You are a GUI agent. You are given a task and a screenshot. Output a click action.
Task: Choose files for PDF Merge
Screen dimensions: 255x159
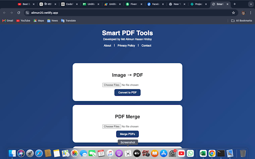click(x=112, y=126)
